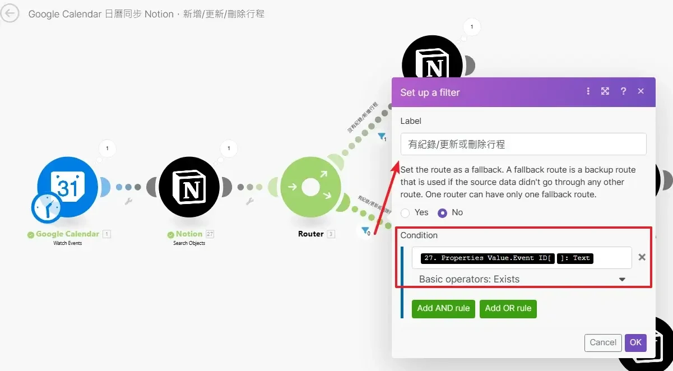Open filter dialog three-dot options menu
Screen dimensions: 673x371
coord(588,91)
